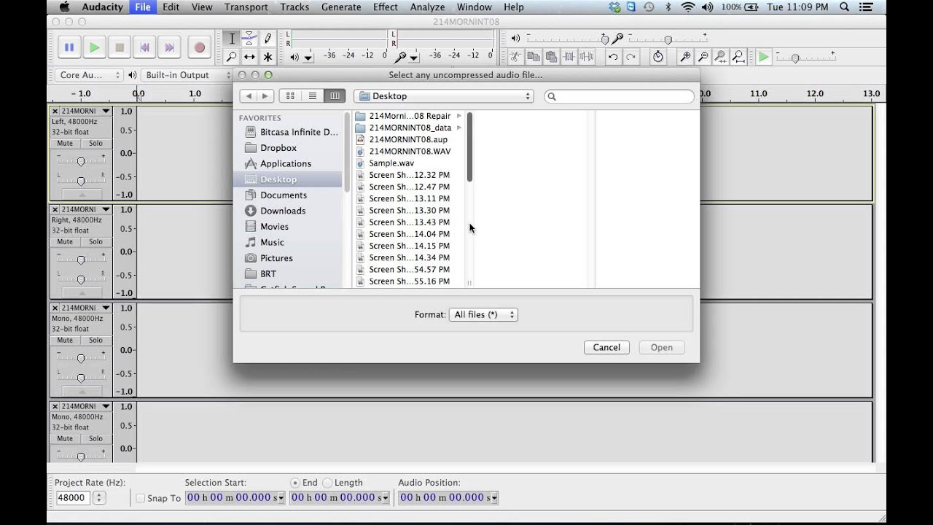Switch file dialog to column view
This screenshot has height=525, width=933.
[x=335, y=96]
